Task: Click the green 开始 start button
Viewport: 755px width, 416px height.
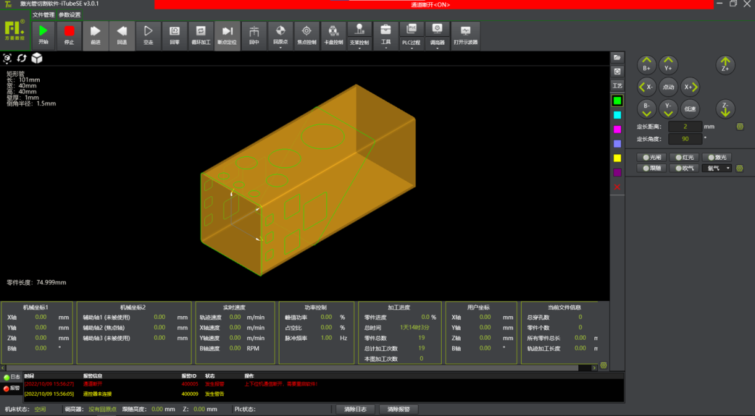Action: (43, 35)
